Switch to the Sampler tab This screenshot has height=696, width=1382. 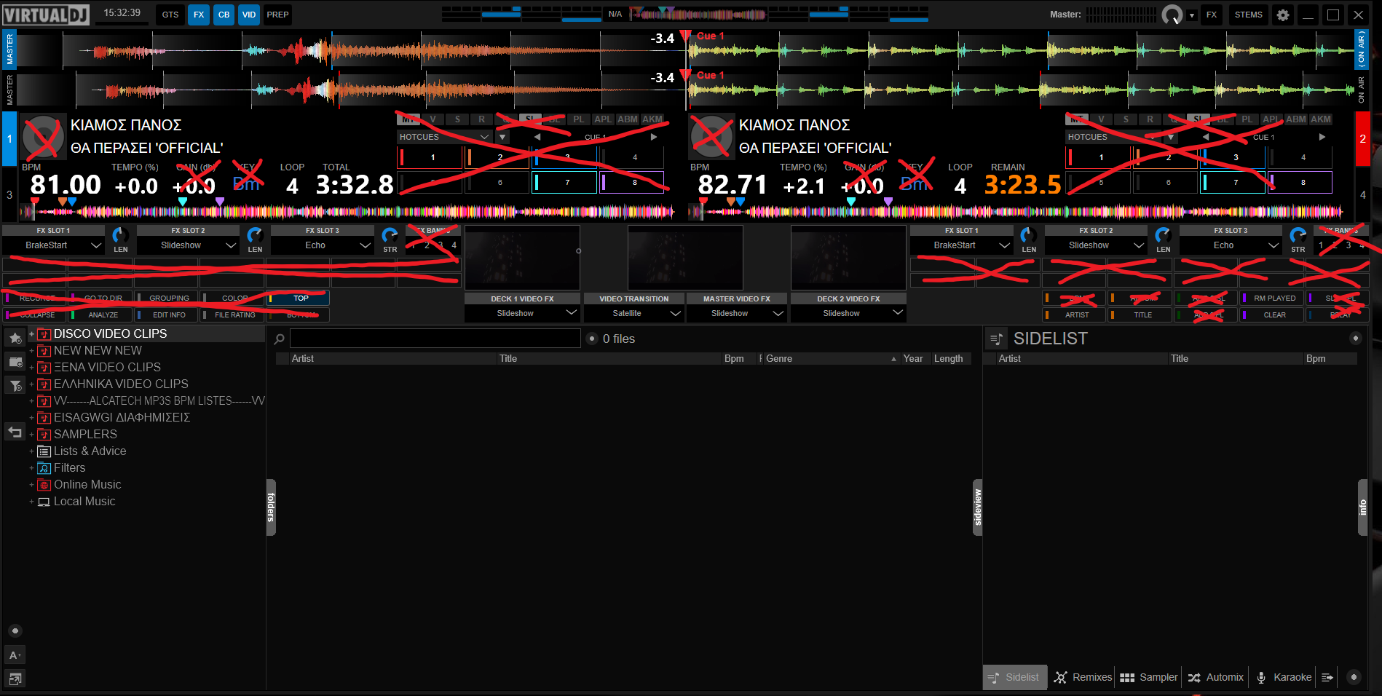1148,677
